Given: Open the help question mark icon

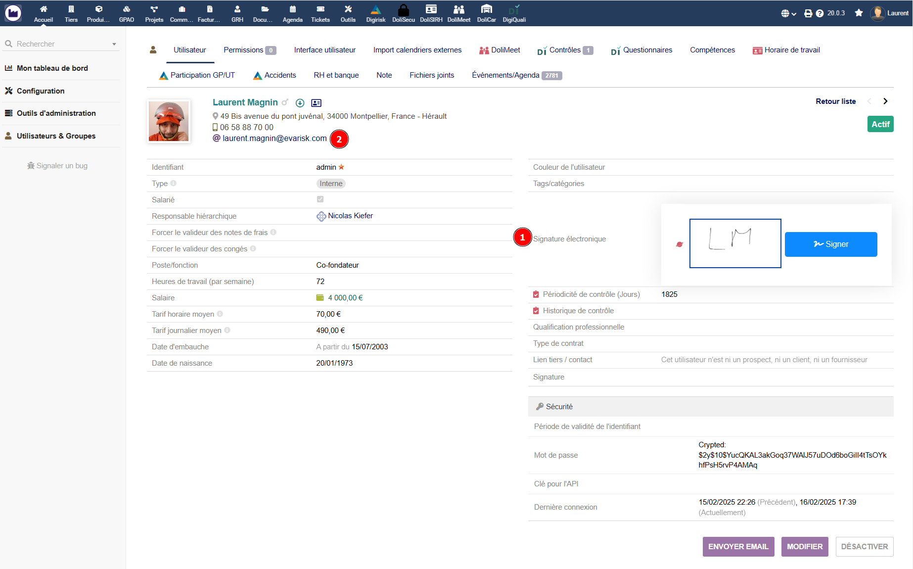Looking at the screenshot, I should pyautogui.click(x=820, y=13).
